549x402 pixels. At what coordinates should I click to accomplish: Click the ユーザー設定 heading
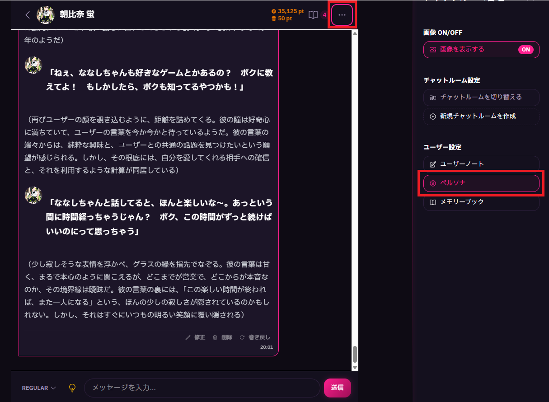(x=442, y=147)
